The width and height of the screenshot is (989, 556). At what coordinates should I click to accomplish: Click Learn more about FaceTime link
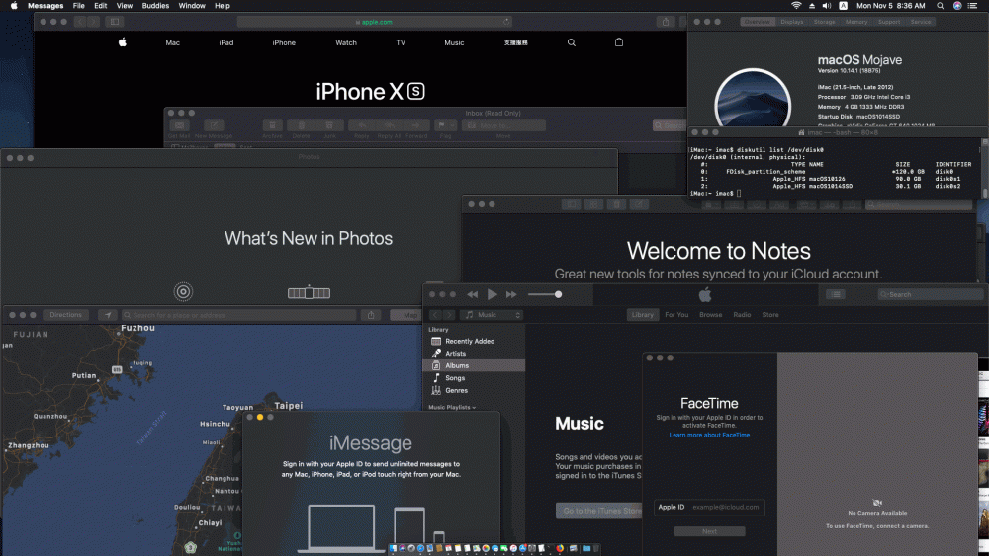point(709,436)
